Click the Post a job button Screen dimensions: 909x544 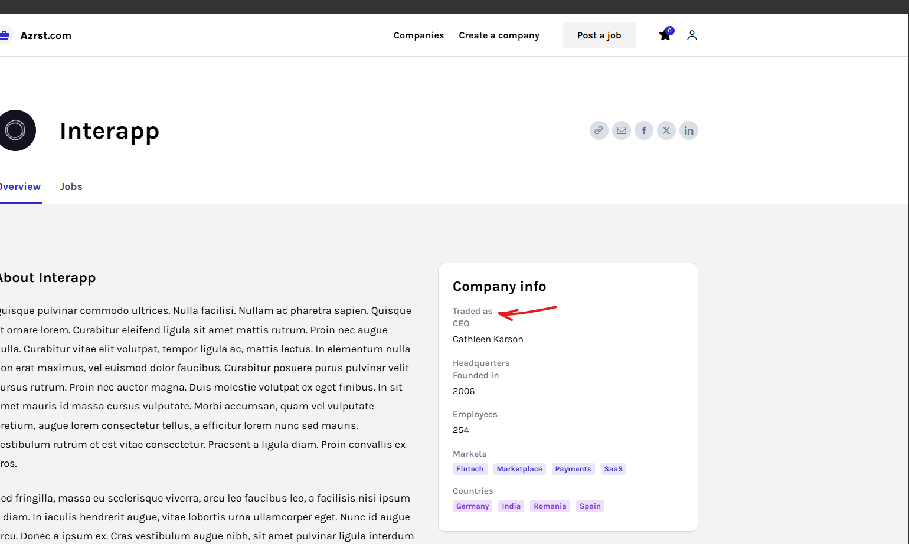click(599, 35)
